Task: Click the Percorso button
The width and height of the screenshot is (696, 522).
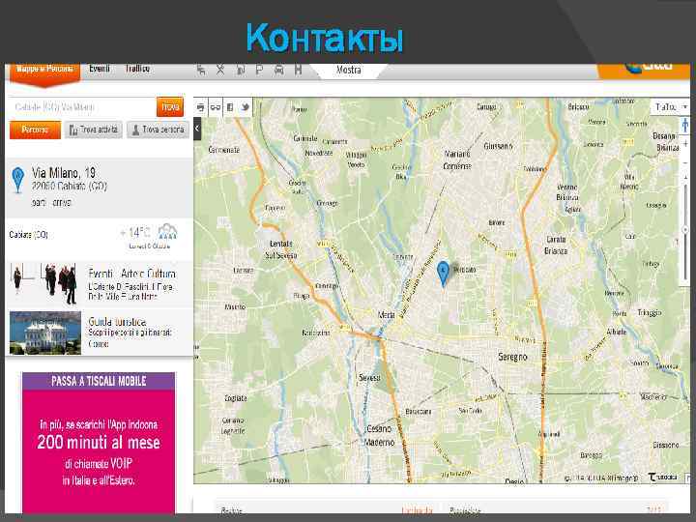Action: [35, 130]
